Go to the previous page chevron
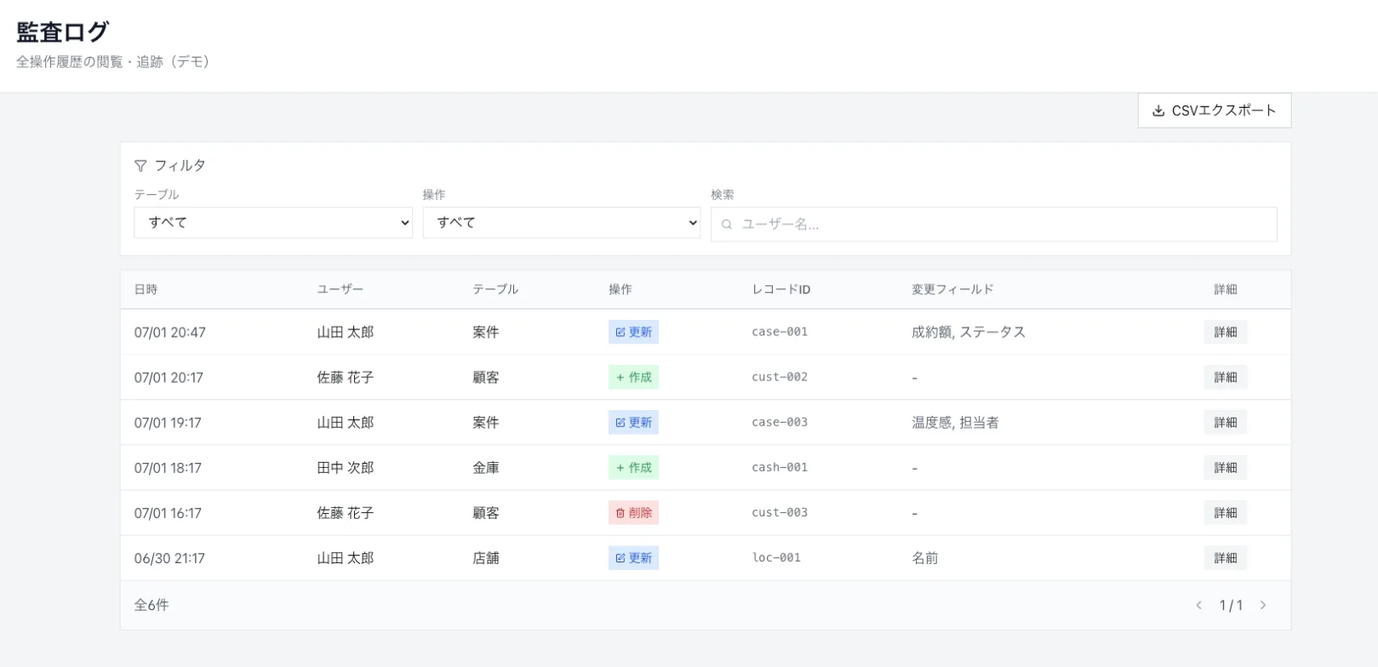Screen dimensions: 1378x667 (x=1198, y=605)
